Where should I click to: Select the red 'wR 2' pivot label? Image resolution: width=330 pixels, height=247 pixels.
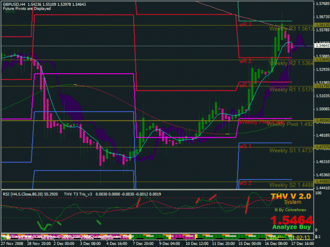245,61
